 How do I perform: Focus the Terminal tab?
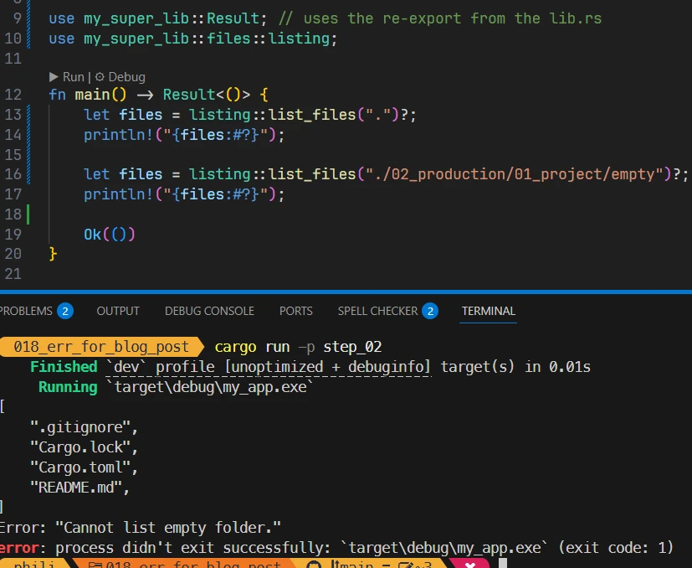(x=489, y=311)
